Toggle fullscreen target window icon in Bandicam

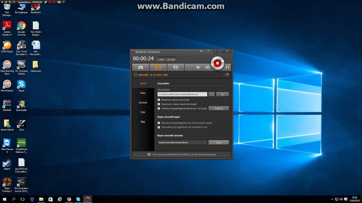[227, 75]
